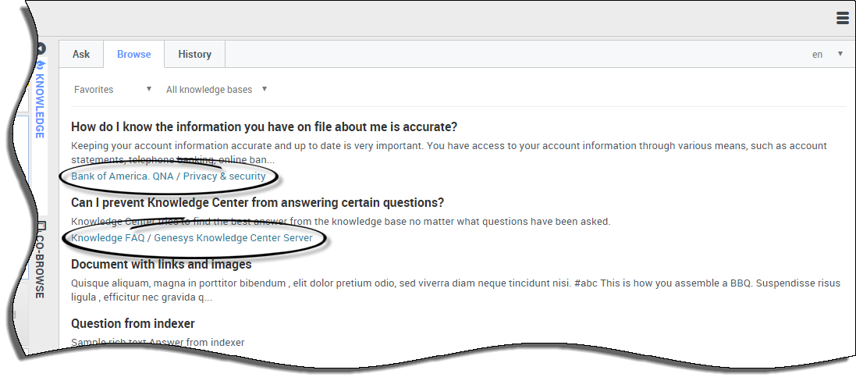Go to the History tab

tap(194, 55)
